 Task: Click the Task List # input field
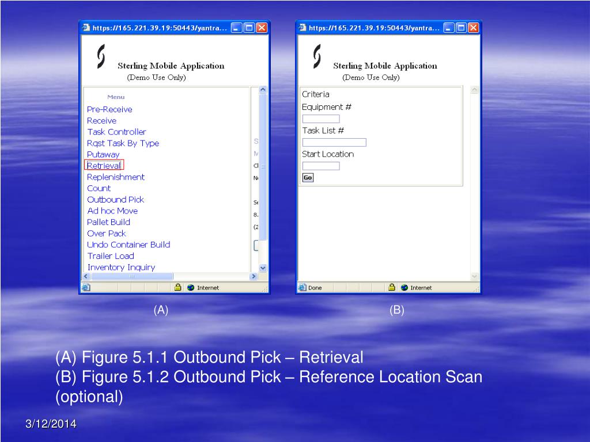[334, 143]
